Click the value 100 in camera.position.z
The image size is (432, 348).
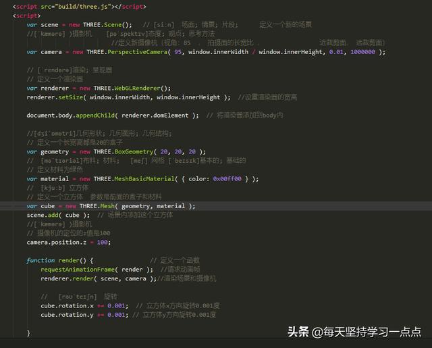(102, 243)
